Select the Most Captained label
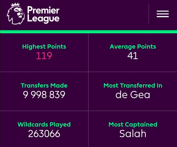The height and width of the screenshot is (147, 177). pos(133,124)
